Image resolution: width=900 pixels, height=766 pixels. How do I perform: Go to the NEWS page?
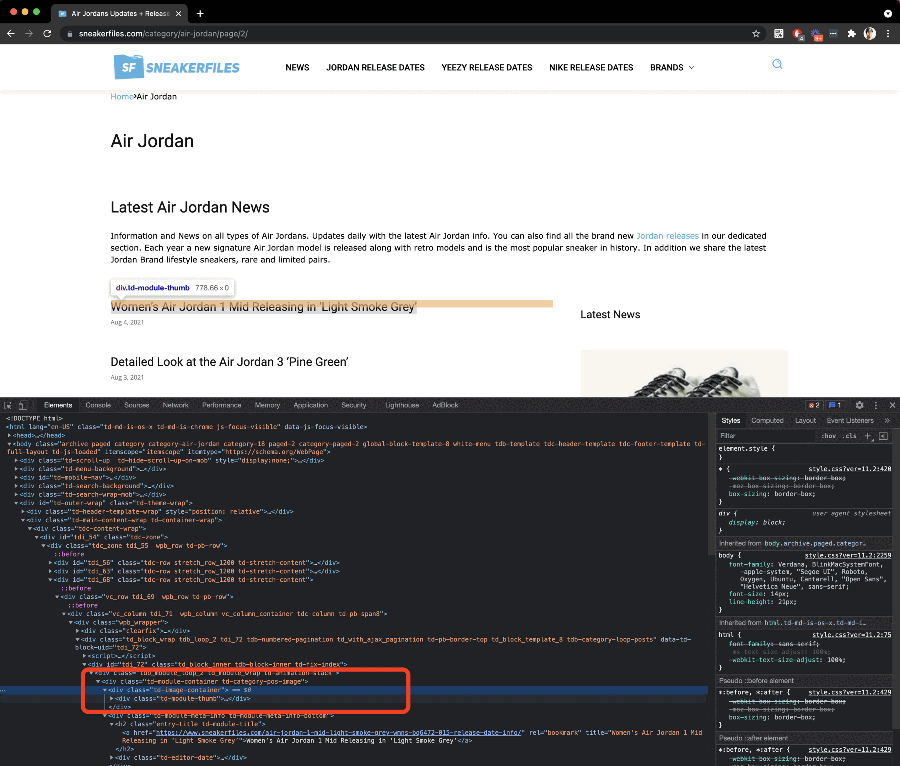pos(297,68)
